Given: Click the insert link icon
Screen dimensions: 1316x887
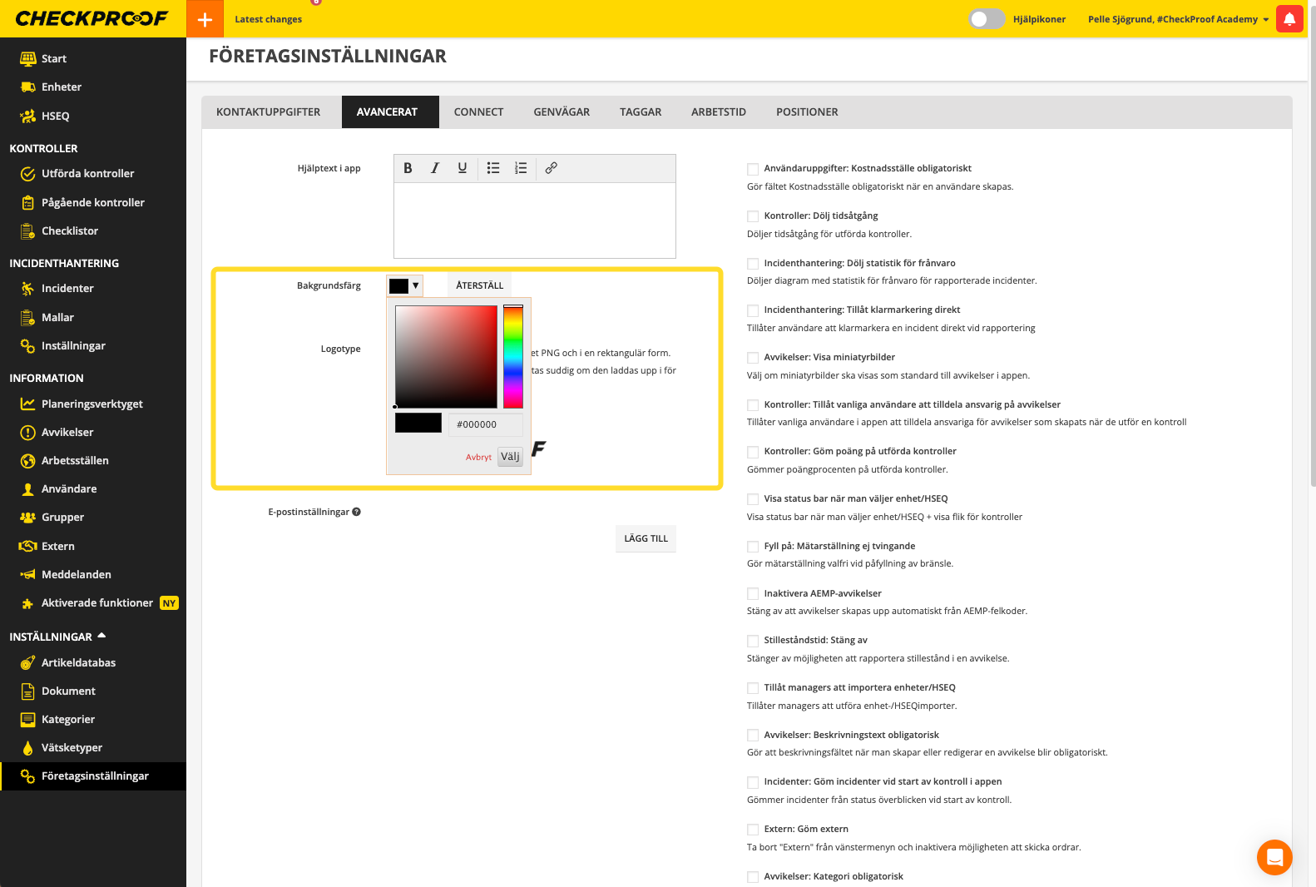Looking at the screenshot, I should [551, 168].
